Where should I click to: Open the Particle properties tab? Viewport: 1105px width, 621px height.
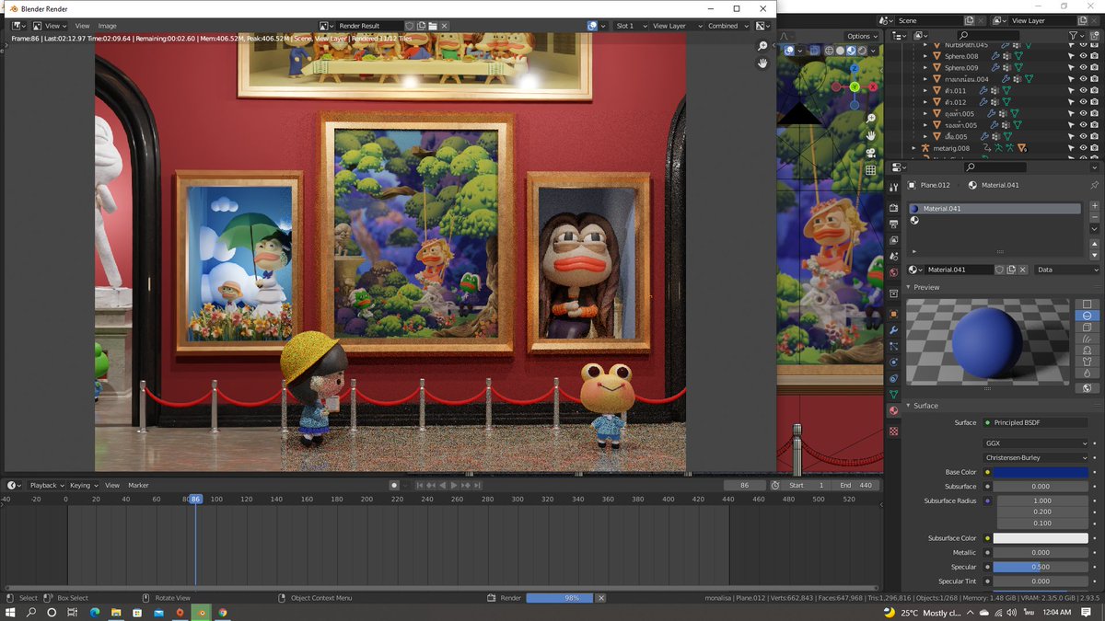click(x=893, y=346)
